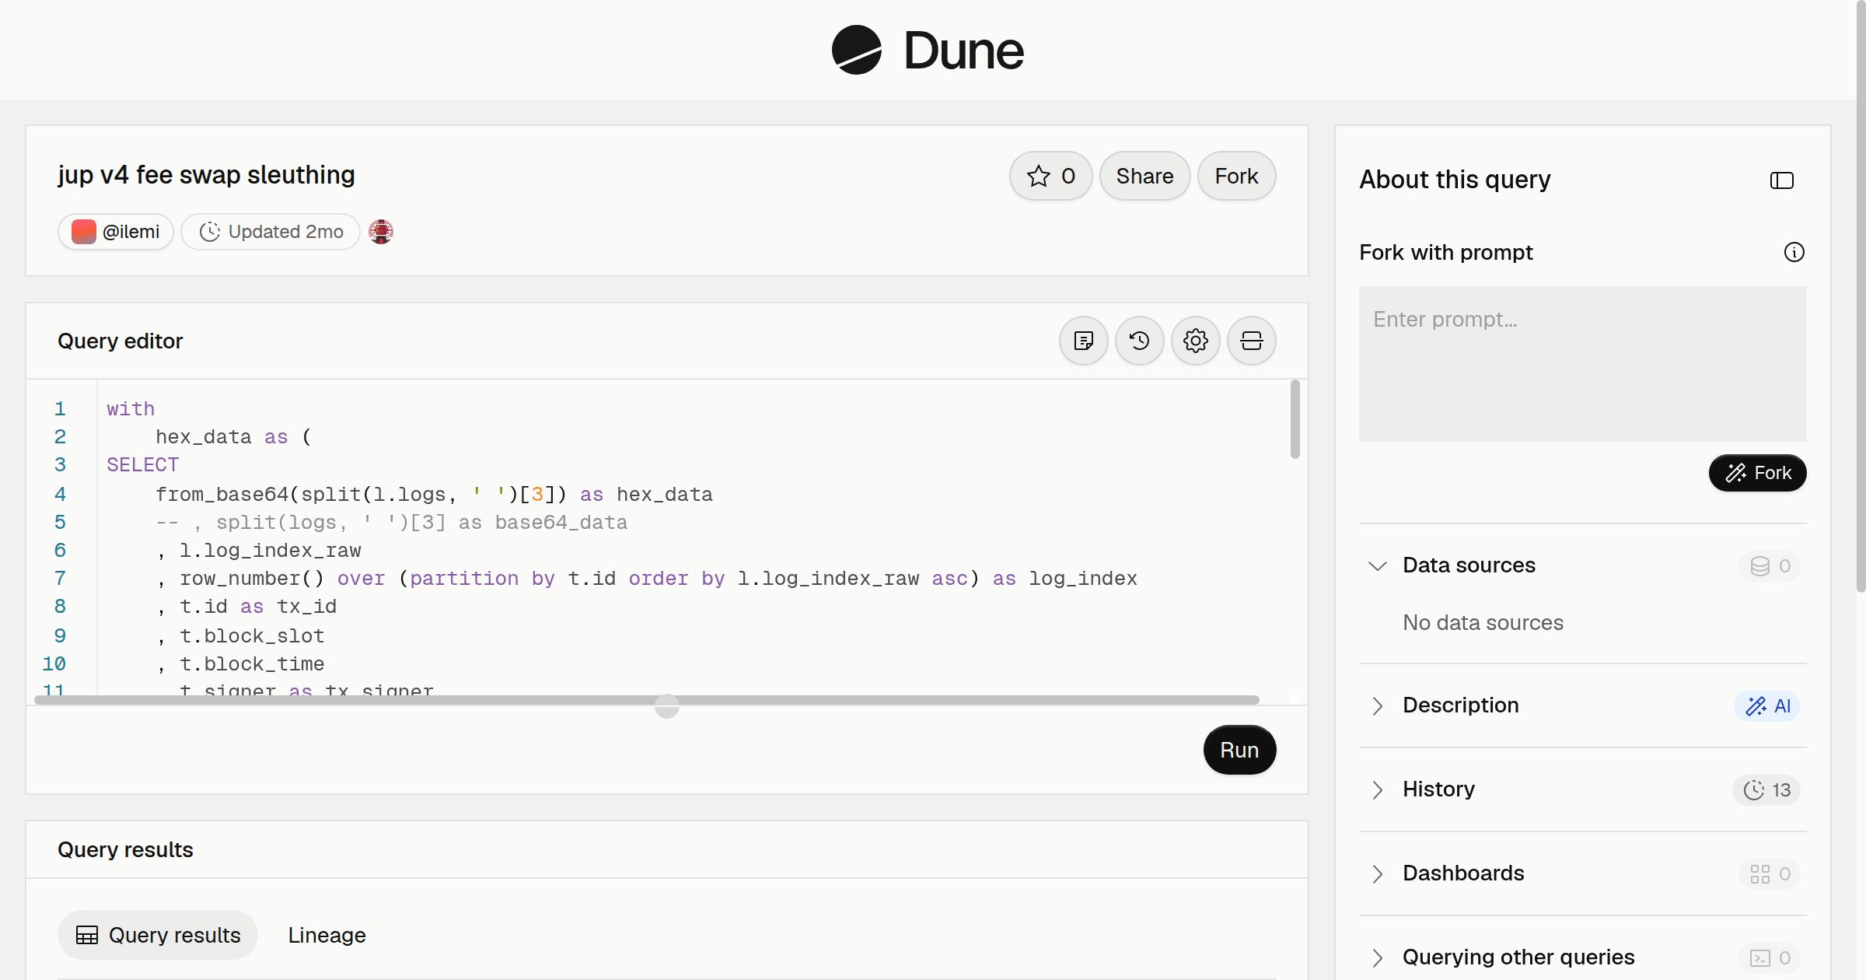Click the page vertical scrollbar on the right edge

[x=1860, y=296]
